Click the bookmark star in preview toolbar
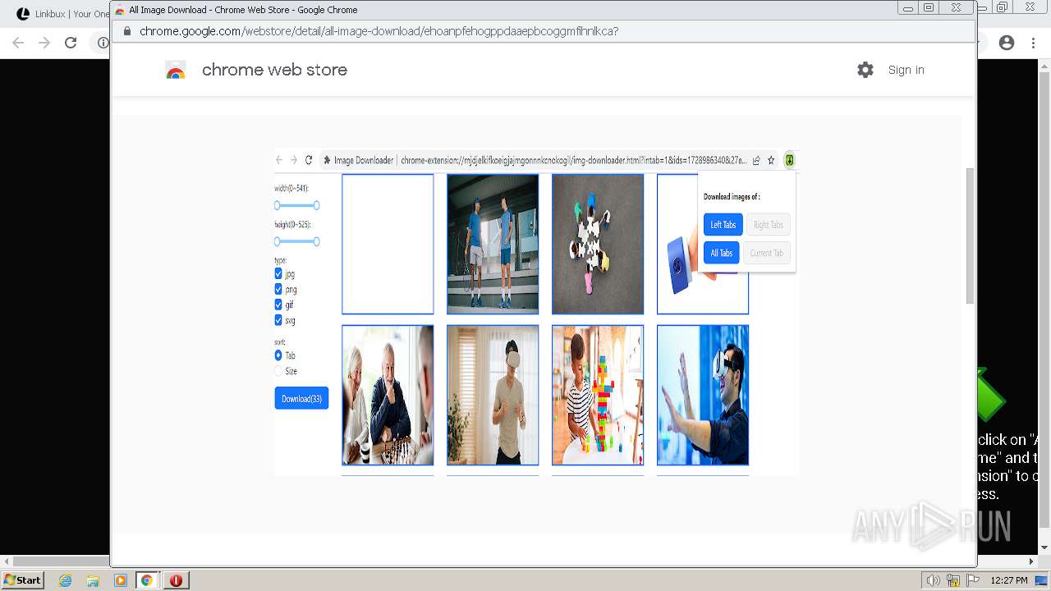Image resolution: width=1051 pixels, height=591 pixels. (771, 160)
